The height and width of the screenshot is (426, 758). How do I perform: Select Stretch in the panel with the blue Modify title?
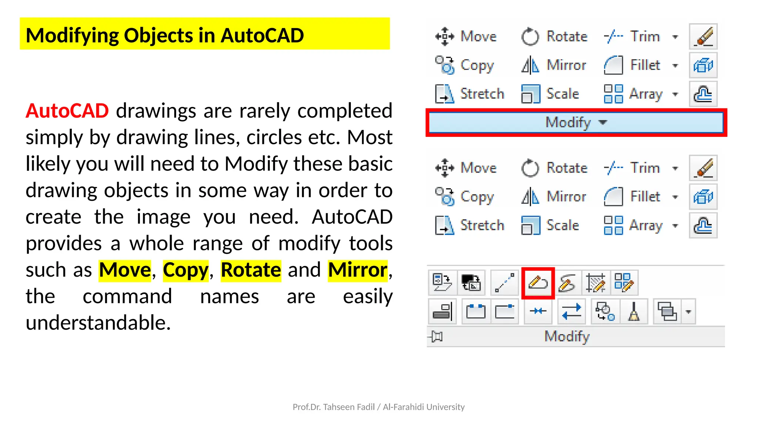(x=470, y=94)
